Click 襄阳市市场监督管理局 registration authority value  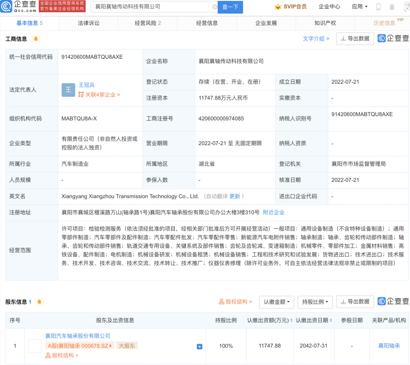pos(358,164)
